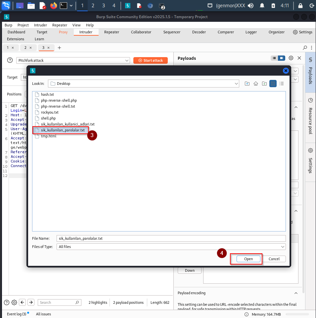Open All issues in status bar

pos(43,314)
